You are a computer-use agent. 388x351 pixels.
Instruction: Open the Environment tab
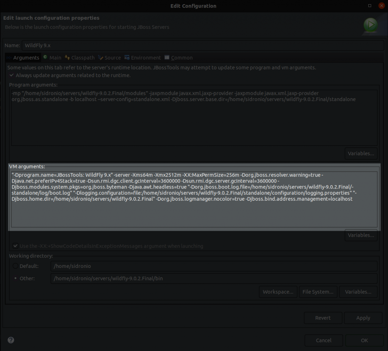[x=142, y=58]
